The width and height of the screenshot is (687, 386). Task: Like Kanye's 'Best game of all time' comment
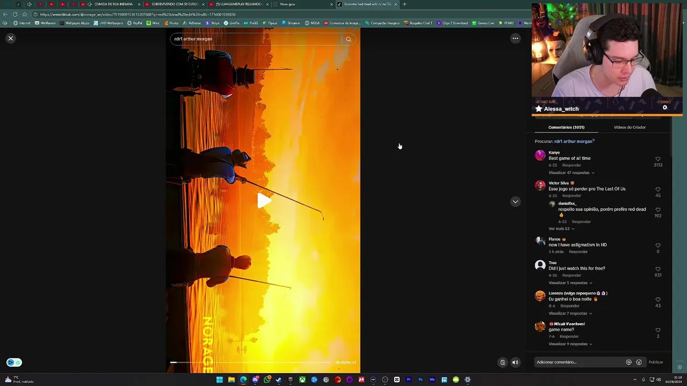[657, 159]
